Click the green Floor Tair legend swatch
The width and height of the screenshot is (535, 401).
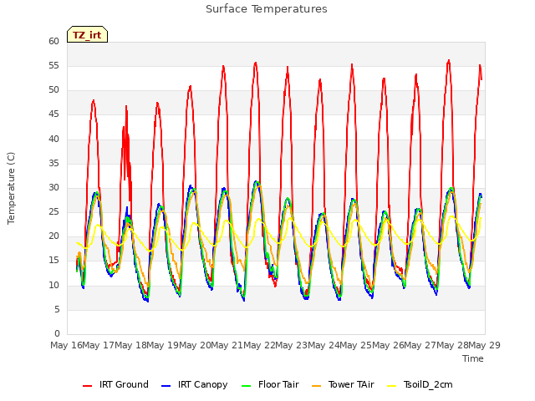pos(246,386)
